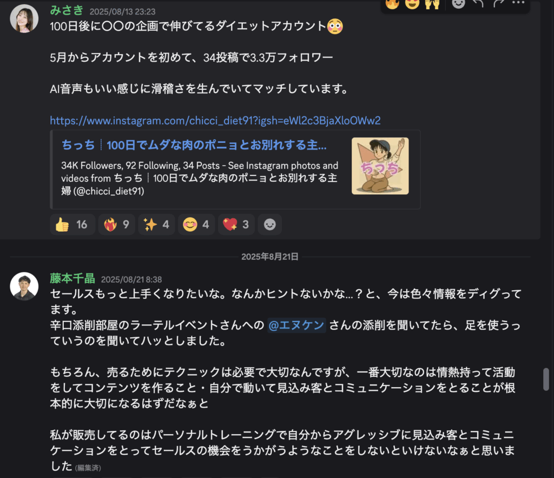Viewport: 554px width, 478px height.
Task: Add fire emoji quick reaction in hover toolbar
Action: pyautogui.click(x=392, y=4)
